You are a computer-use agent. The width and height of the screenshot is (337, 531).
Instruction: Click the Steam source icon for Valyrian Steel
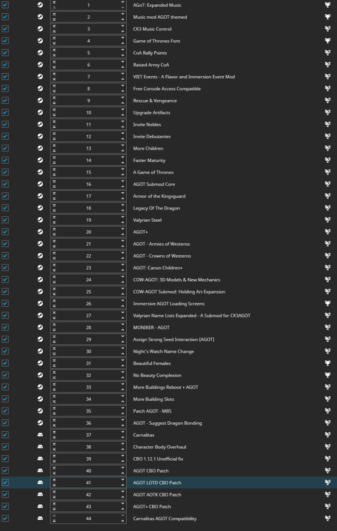(40, 220)
